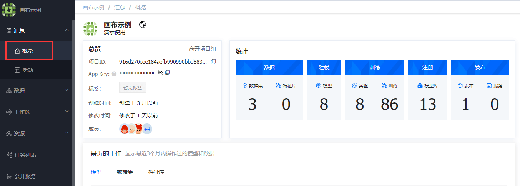The width and height of the screenshot is (520, 186).
Task: Click the 模型库 count of 13
Action: click(428, 104)
